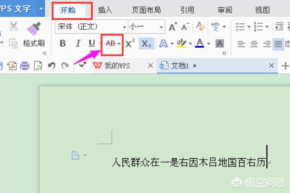
Task: Click the Cut scissors icon
Action: coord(14,27)
